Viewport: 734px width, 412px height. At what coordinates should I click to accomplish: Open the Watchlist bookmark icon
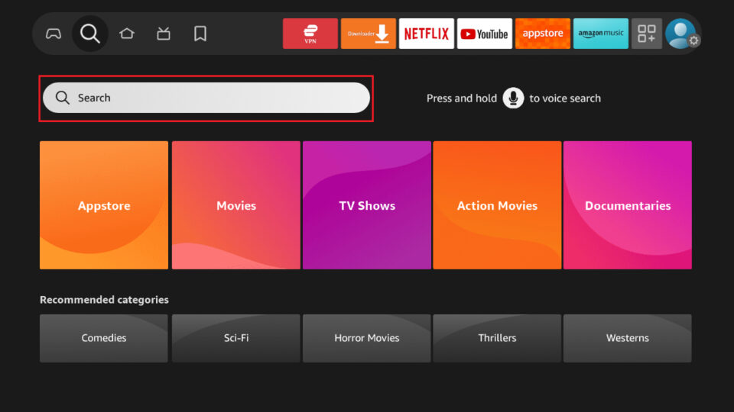(200, 34)
